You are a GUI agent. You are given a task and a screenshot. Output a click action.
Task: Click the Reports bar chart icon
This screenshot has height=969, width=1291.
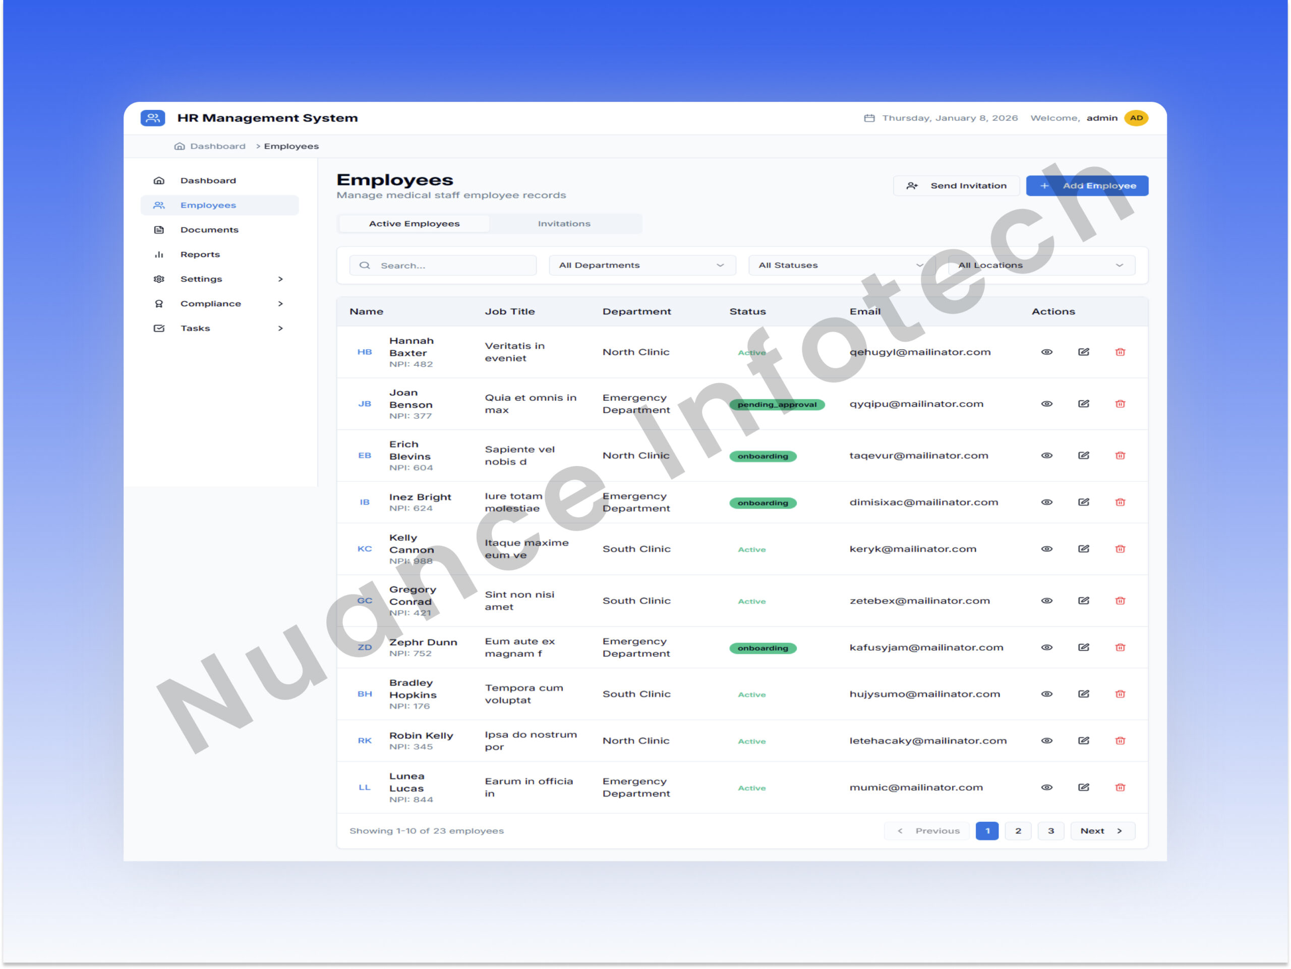coord(159,255)
